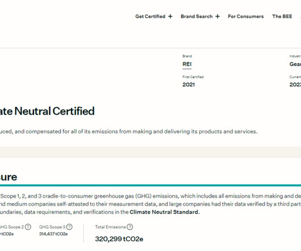The height and width of the screenshot is (251, 301).
Task: Go to the For Consumers page
Action: pyautogui.click(x=246, y=16)
